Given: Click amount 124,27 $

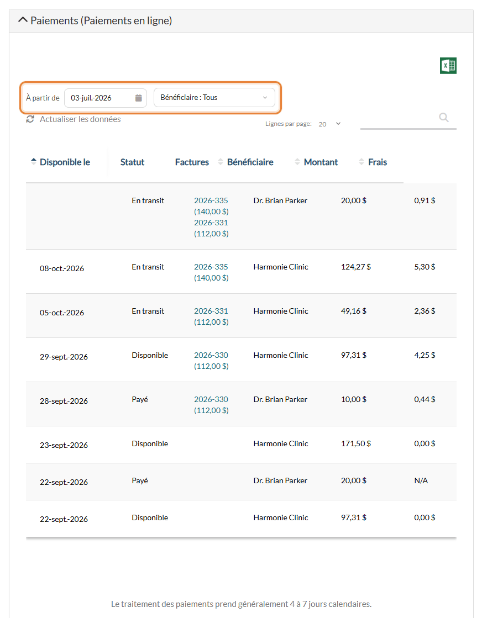Looking at the screenshot, I should 356,267.
